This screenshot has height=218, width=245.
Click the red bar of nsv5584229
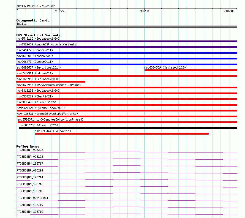pos(127,99)
